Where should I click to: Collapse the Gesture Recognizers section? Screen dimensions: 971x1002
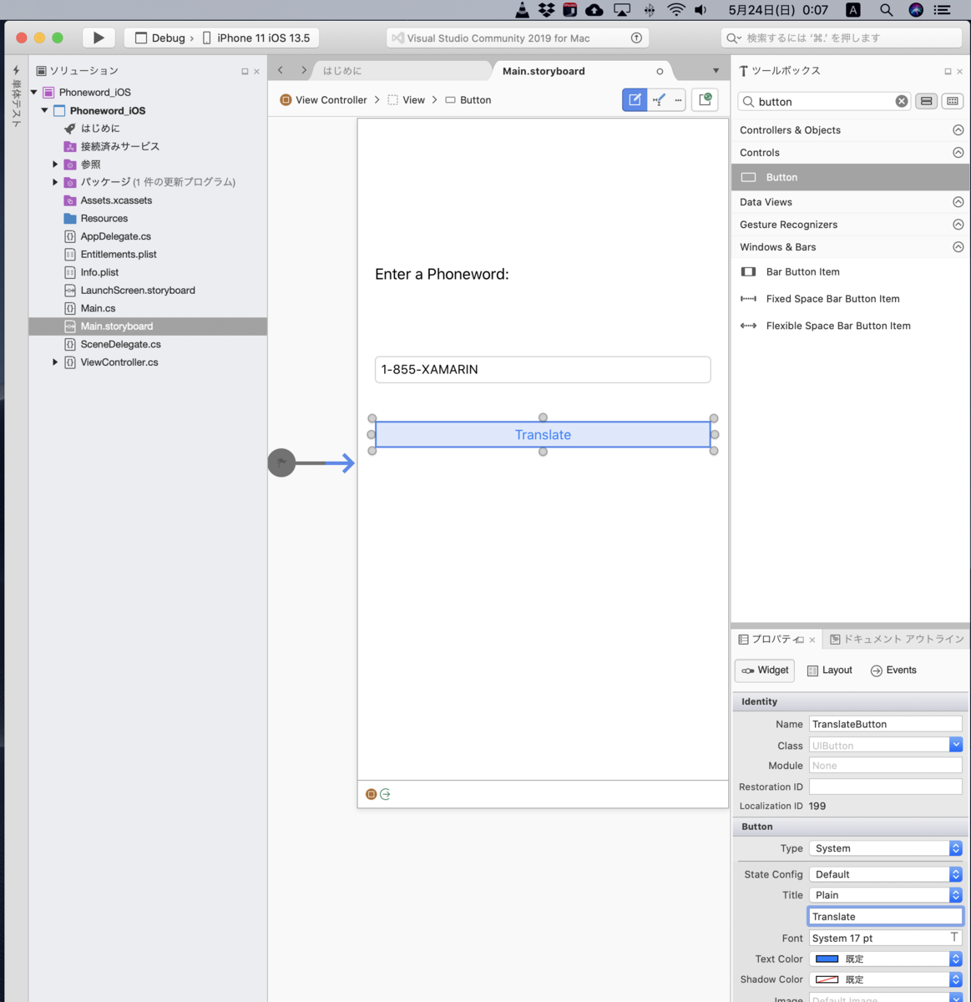958,225
